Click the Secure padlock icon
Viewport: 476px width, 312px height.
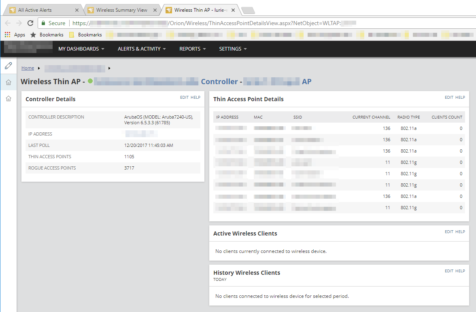[43, 23]
